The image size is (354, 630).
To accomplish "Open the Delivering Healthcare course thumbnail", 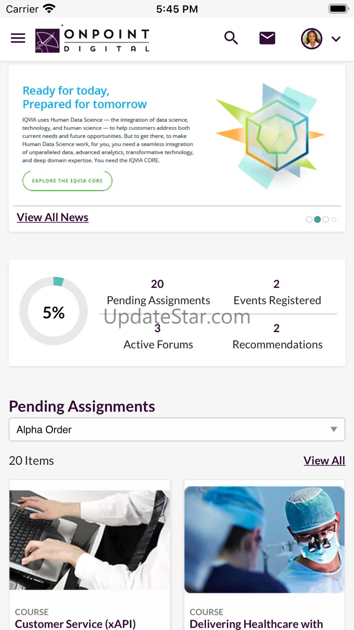I will (265, 540).
